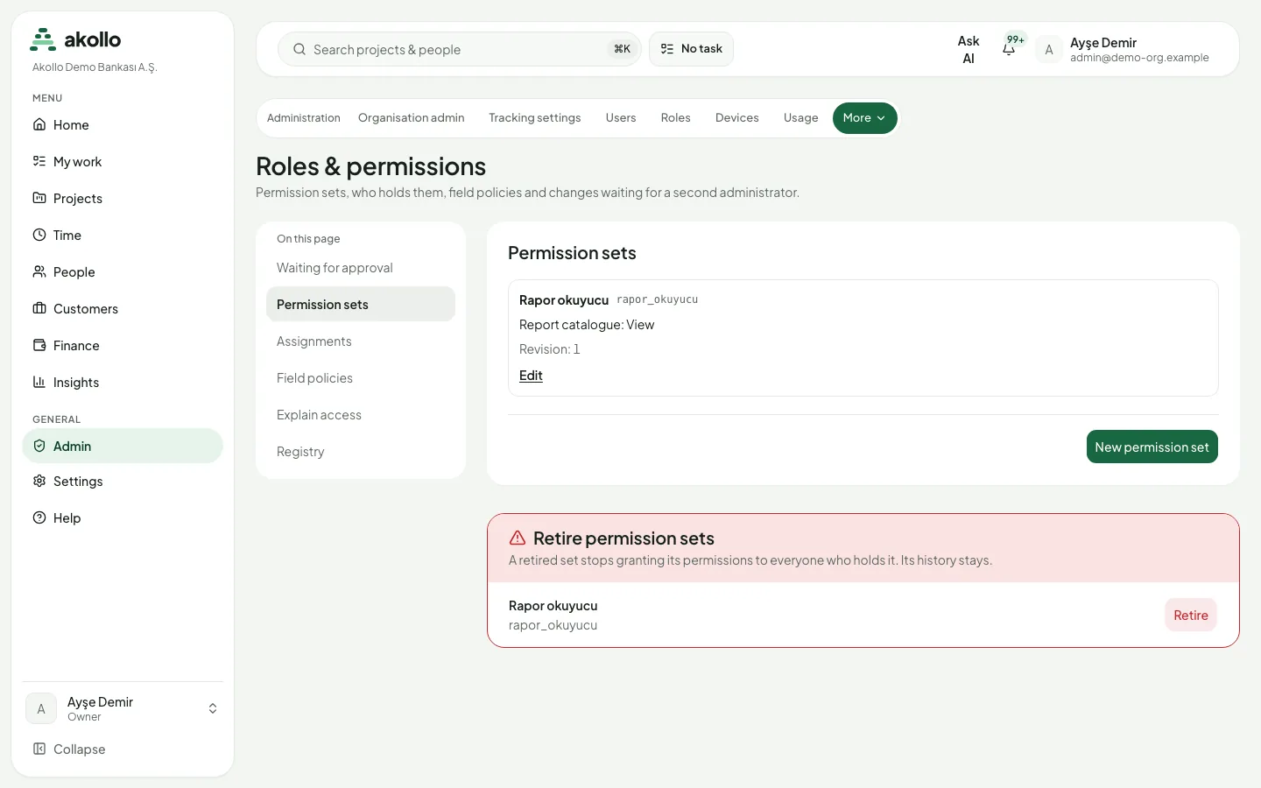Screen dimensions: 1261x788
Task: Open the Devices tab
Action: pyautogui.click(x=737, y=118)
